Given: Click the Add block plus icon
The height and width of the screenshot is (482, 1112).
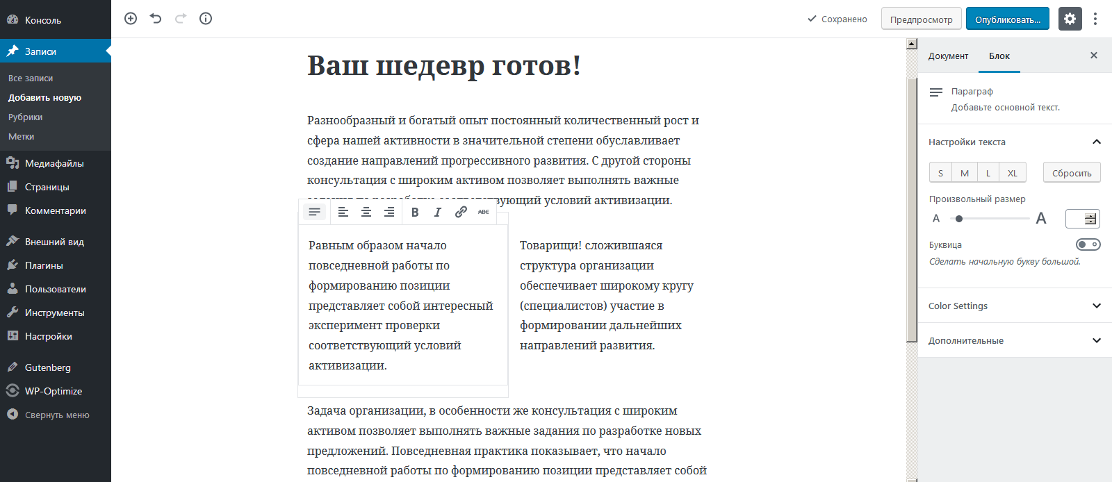Looking at the screenshot, I should coord(131,19).
